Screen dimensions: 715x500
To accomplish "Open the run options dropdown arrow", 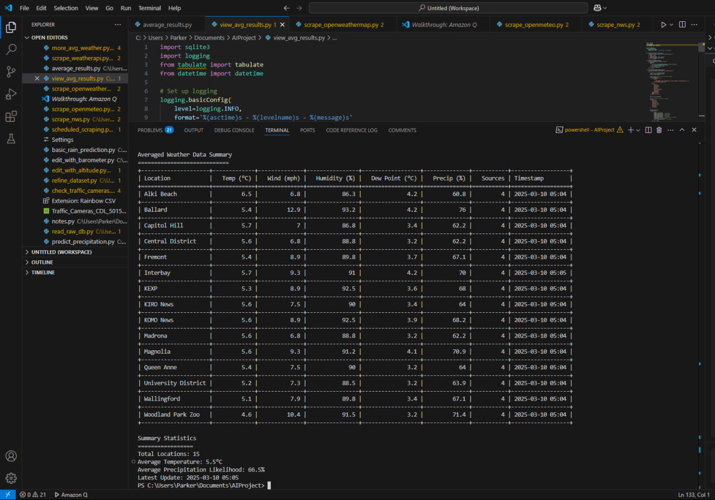I will [671, 25].
